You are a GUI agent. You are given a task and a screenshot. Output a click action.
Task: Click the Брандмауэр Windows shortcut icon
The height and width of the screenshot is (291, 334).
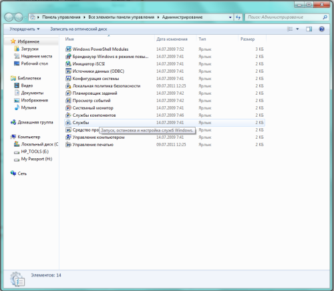pyautogui.click(x=68, y=57)
